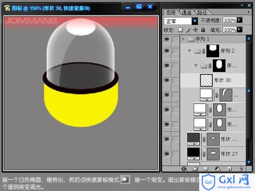
Task: Select the 形状 27 layer name
Action: (229, 154)
